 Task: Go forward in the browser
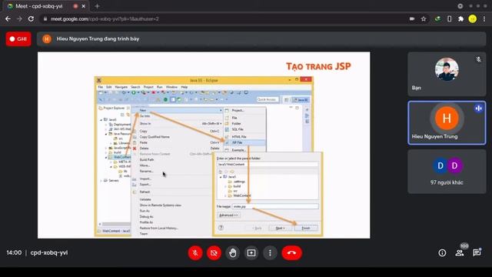pos(19,18)
